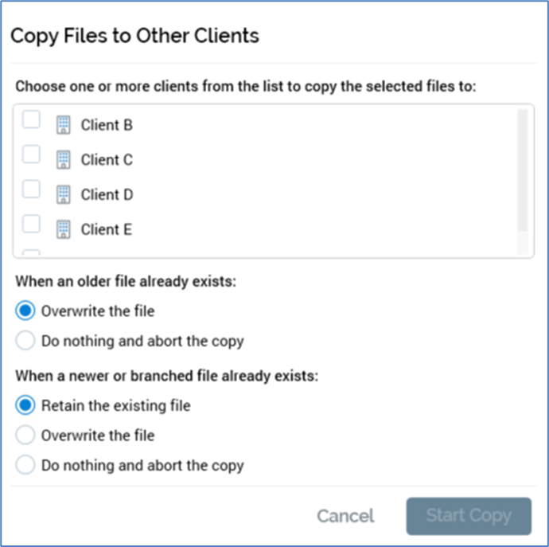Choose abort the copy for older files

coord(26,341)
